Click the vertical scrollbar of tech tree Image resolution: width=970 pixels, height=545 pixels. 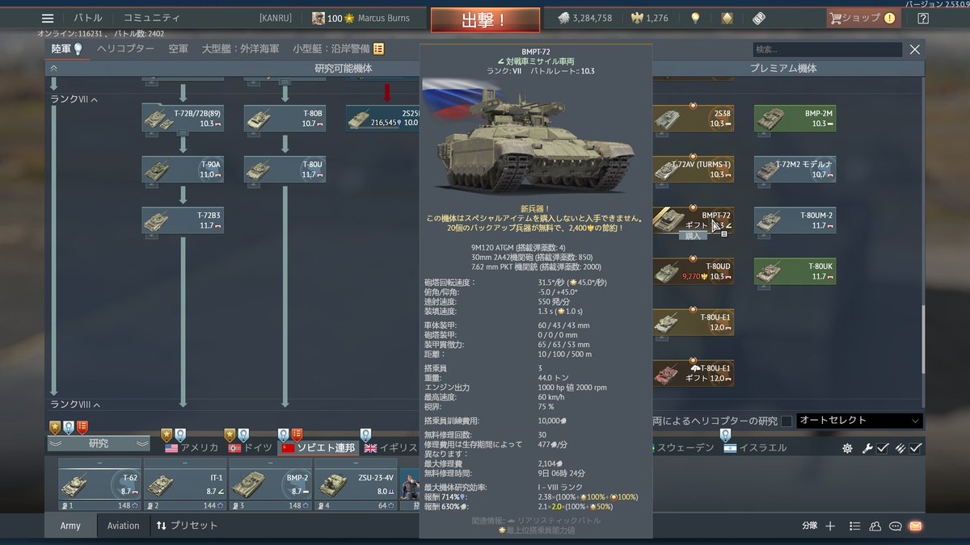tap(923, 337)
